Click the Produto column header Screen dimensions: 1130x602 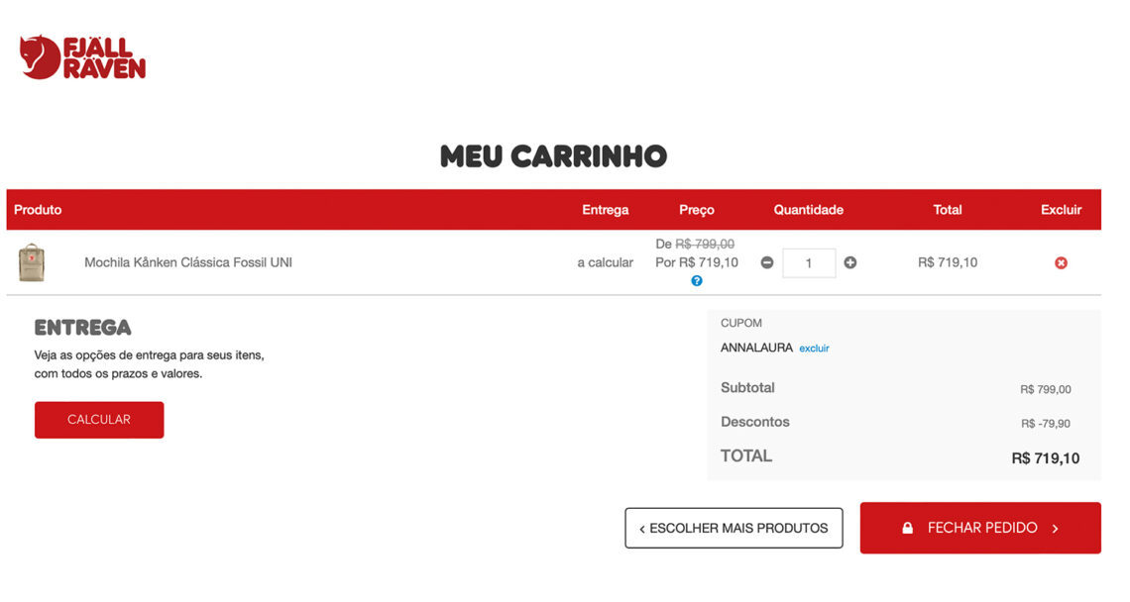coord(38,210)
